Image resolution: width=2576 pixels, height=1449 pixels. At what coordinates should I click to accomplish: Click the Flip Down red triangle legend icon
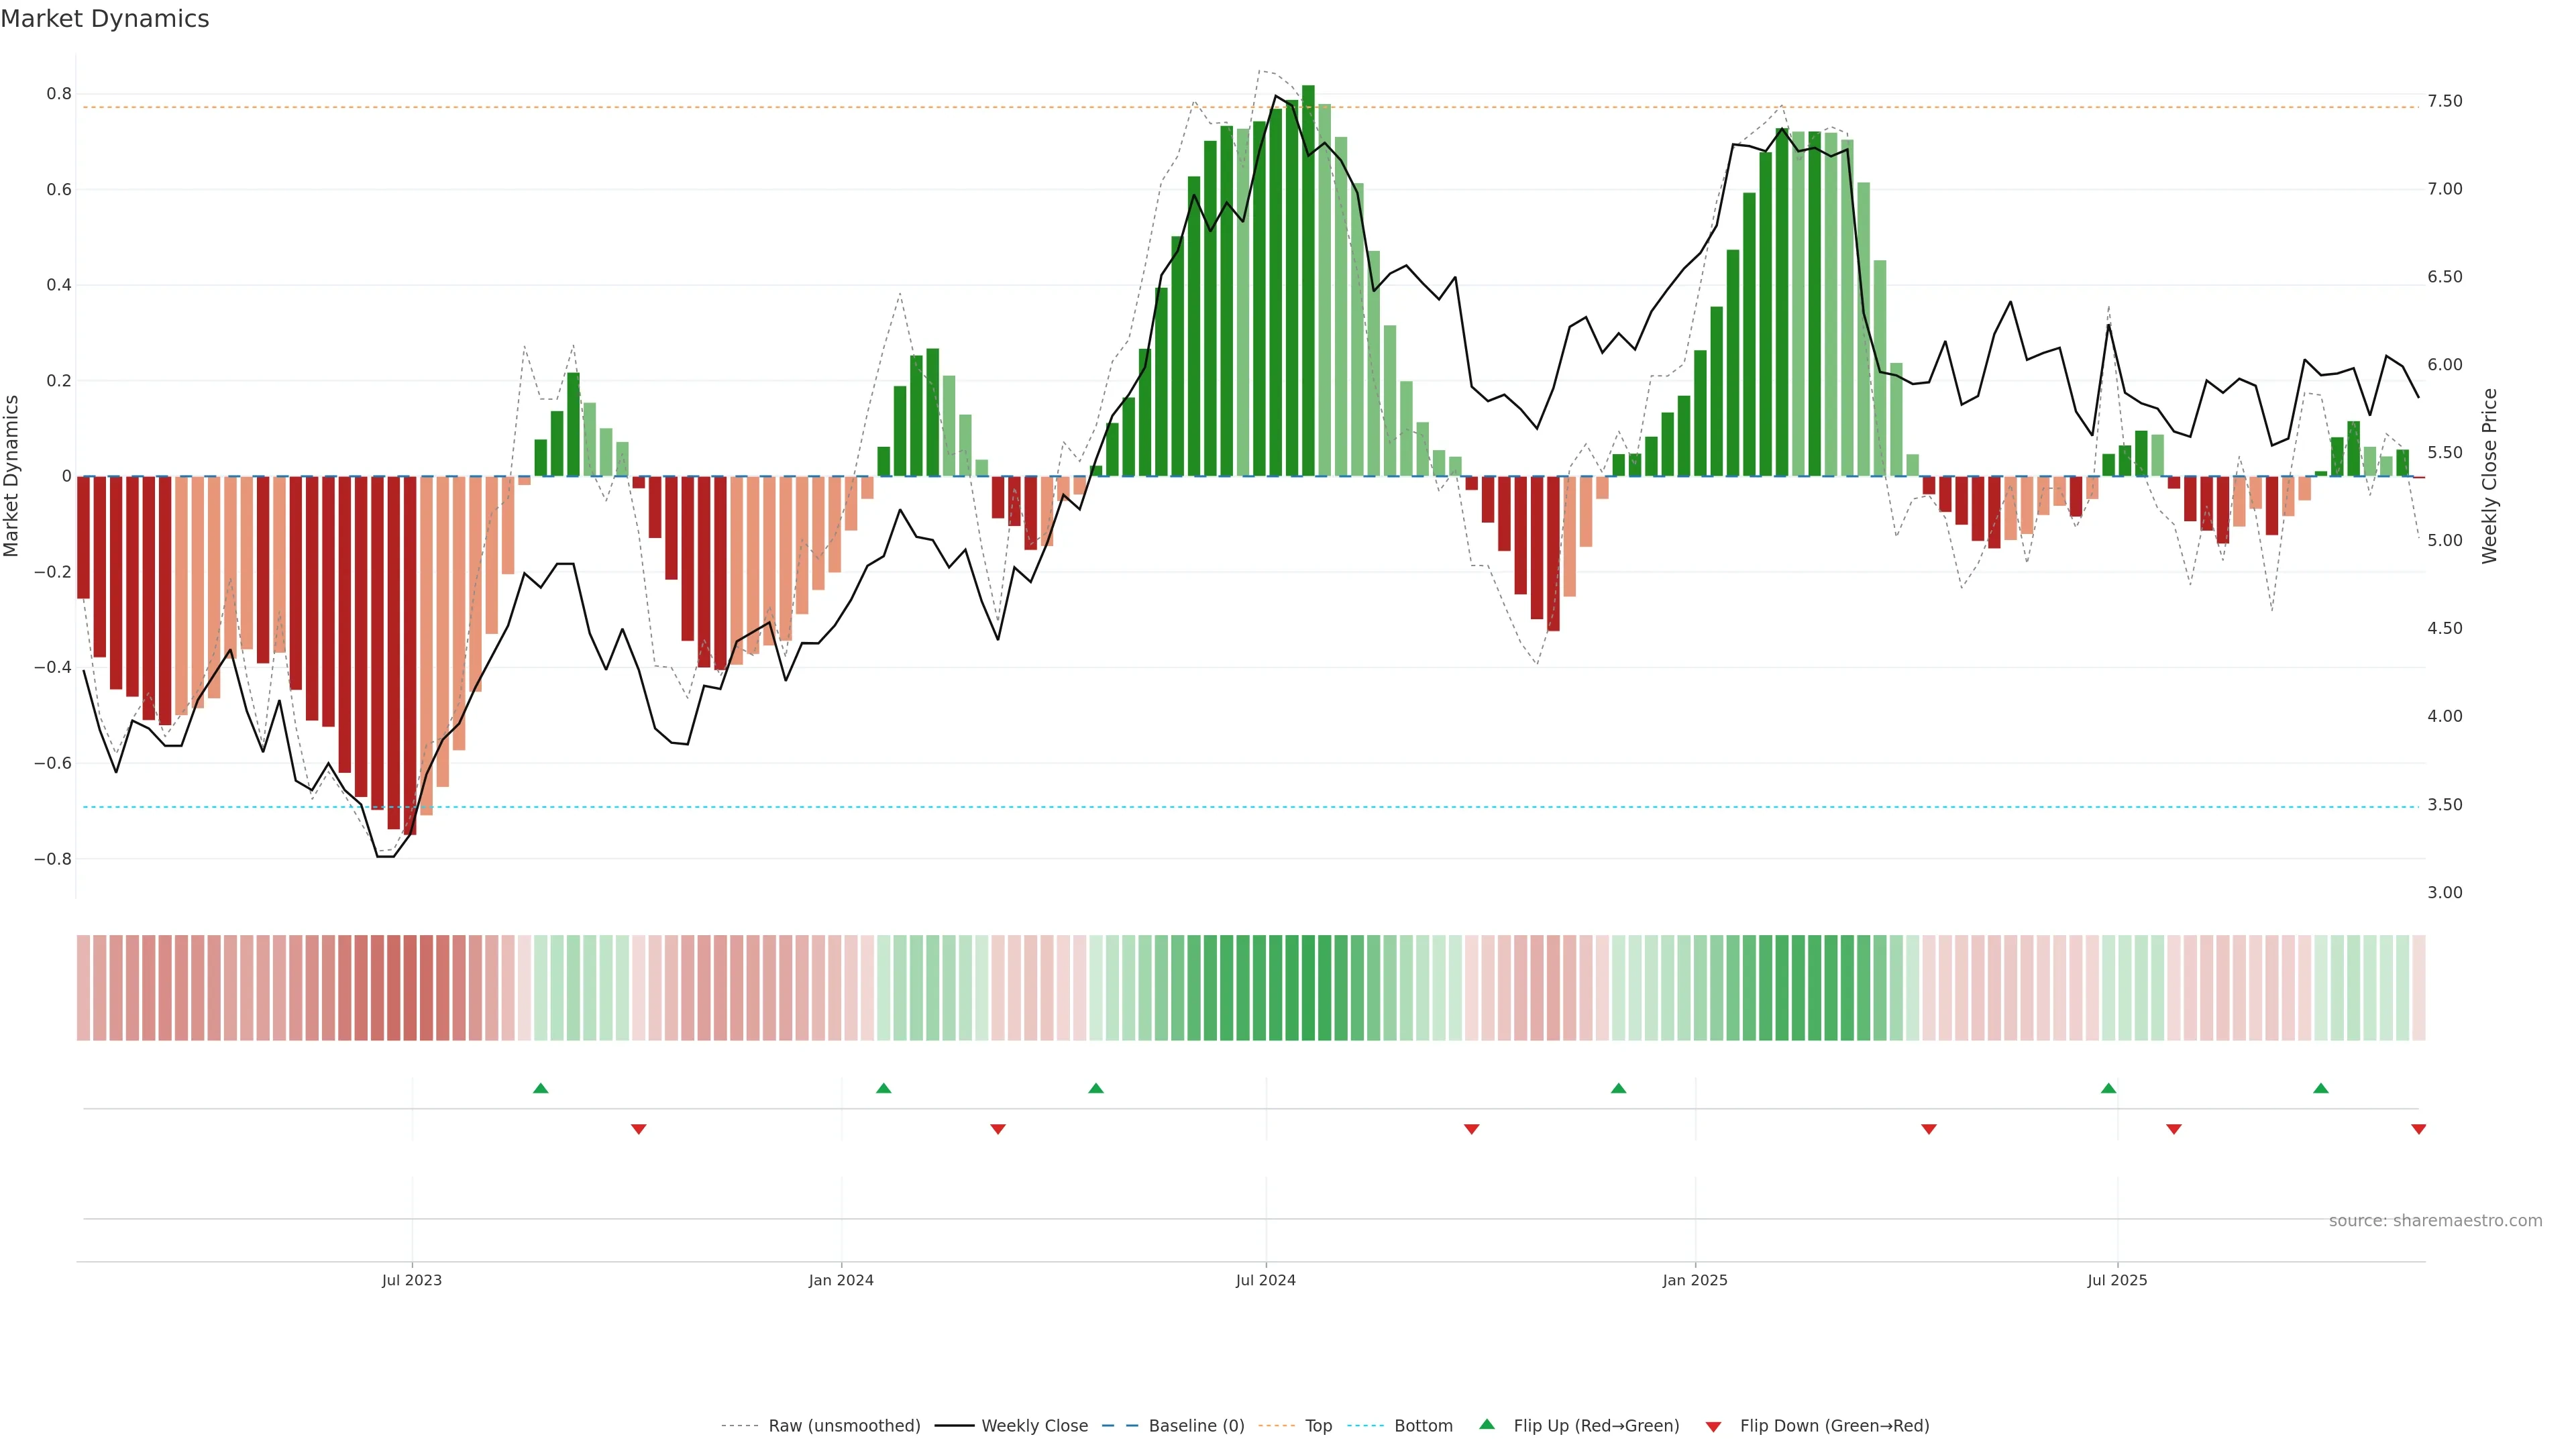pos(1713,1427)
